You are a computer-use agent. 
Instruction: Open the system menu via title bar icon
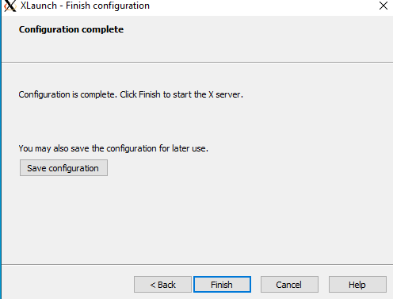[10, 6]
